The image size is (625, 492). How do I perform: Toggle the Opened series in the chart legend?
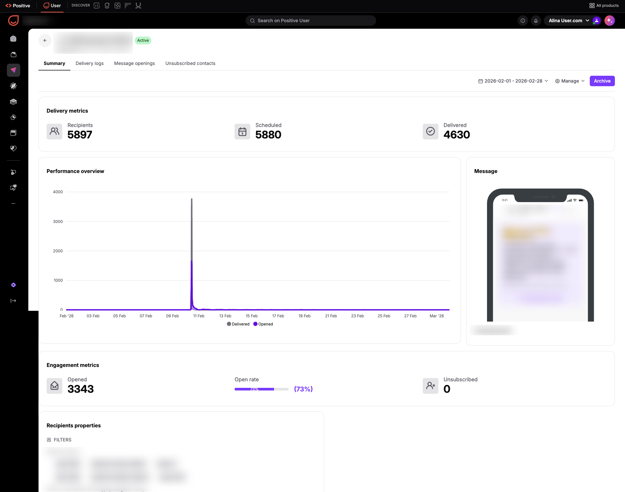263,324
